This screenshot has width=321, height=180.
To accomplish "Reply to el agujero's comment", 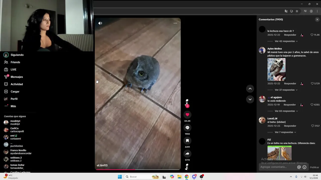I will pos(290,105).
